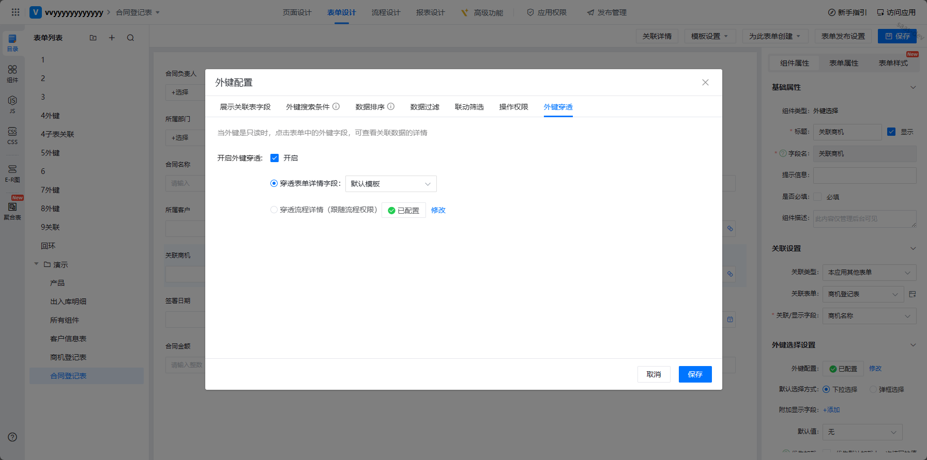Open the CSS editor sidebar icon

(12, 135)
